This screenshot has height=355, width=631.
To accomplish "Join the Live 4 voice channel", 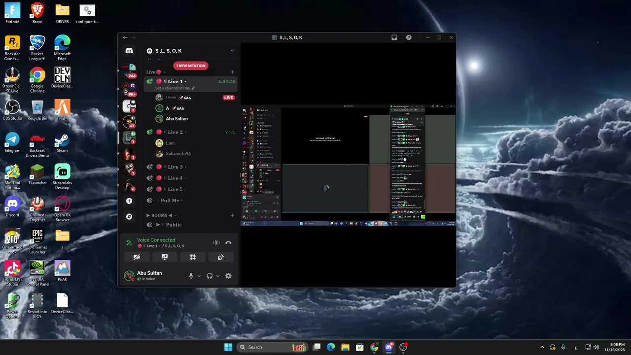I will 191,178.
